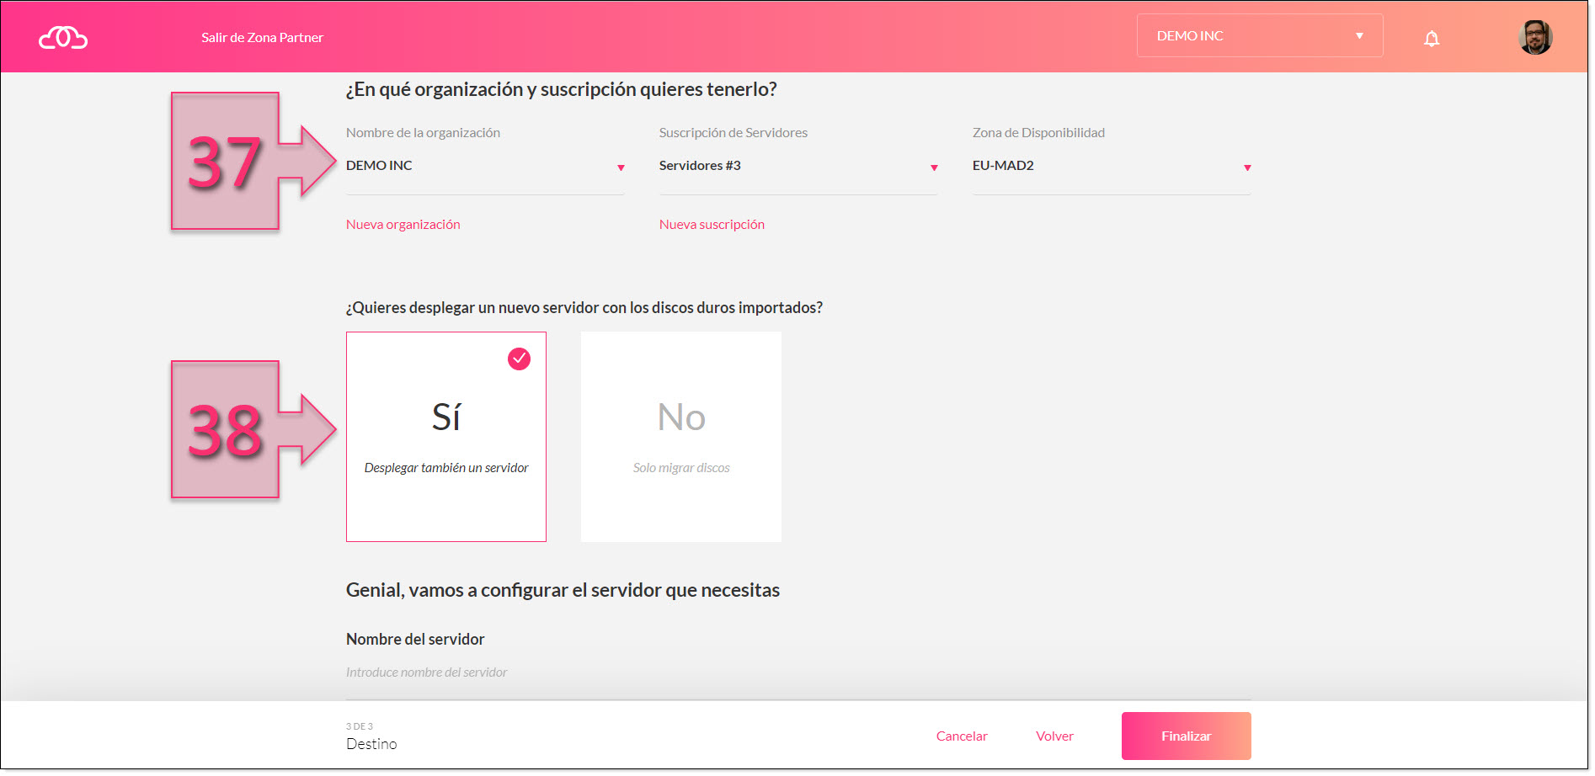Choose the No, solo migrar discos option
1595x776 pixels.
(680, 436)
